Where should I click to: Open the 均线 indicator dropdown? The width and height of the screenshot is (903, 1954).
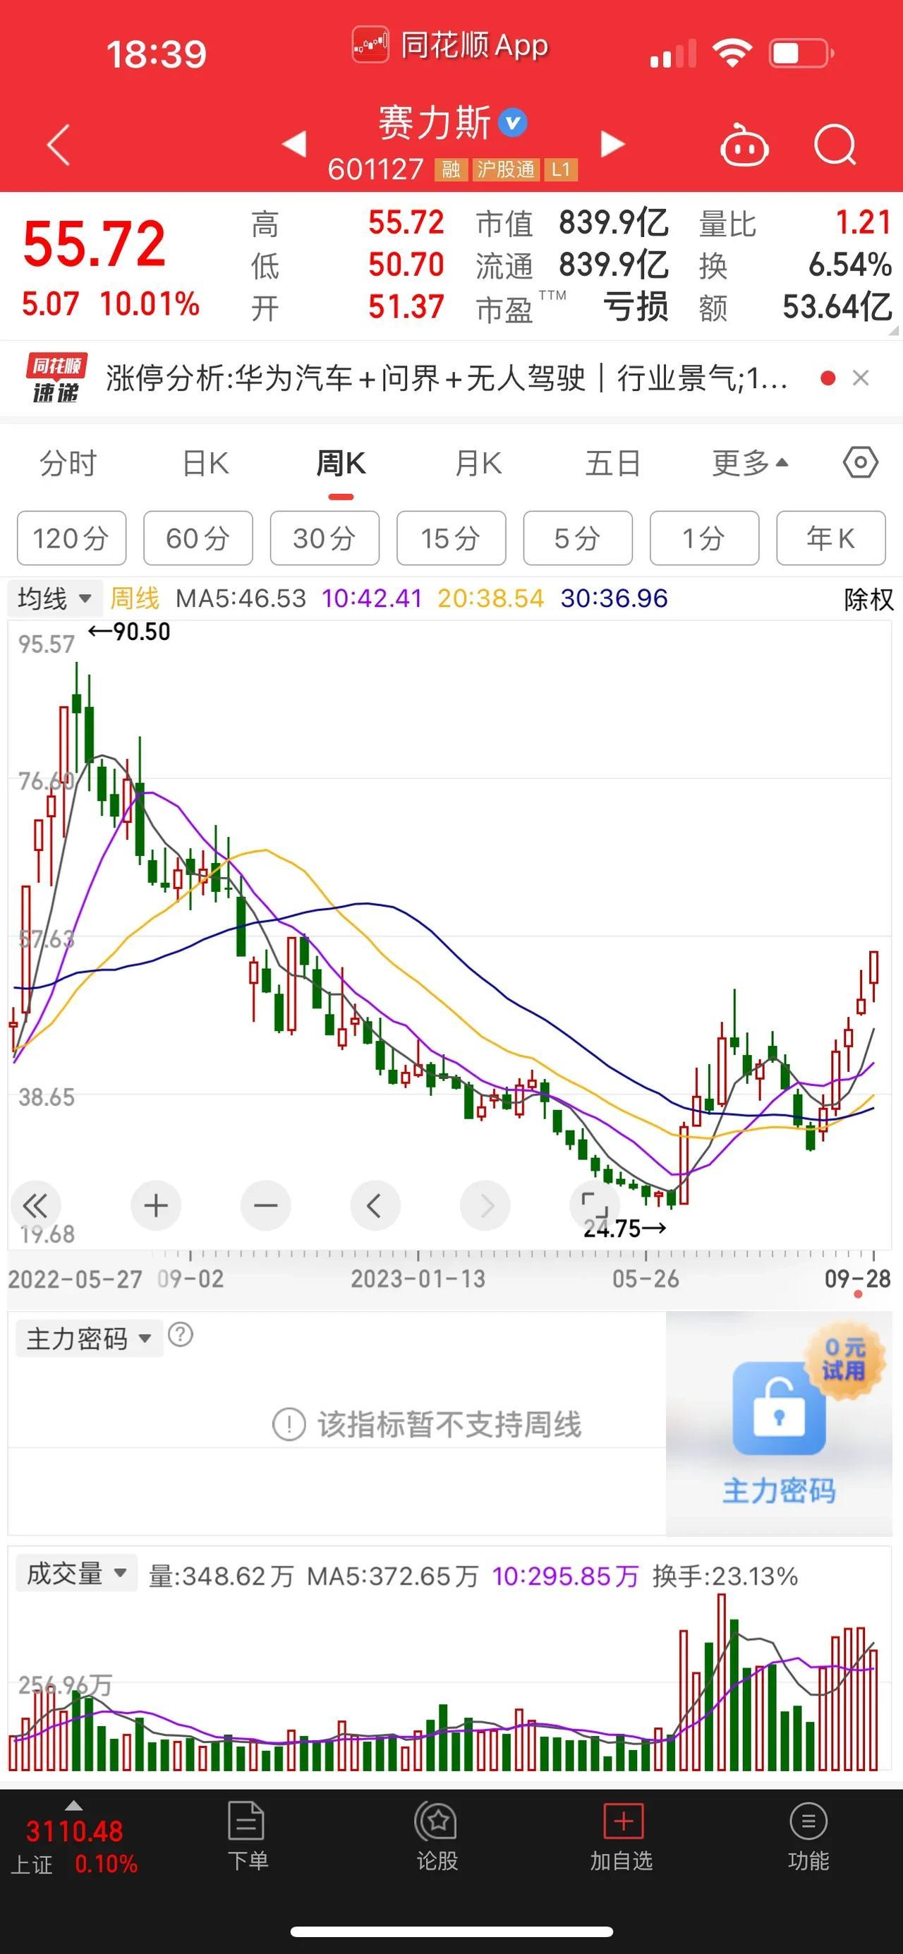point(54,598)
